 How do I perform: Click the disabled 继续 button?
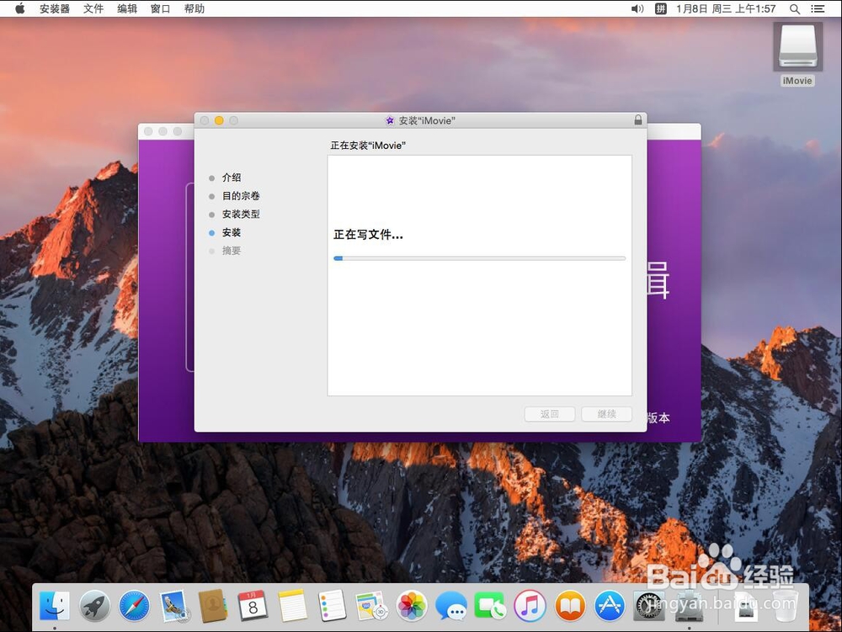tap(606, 414)
